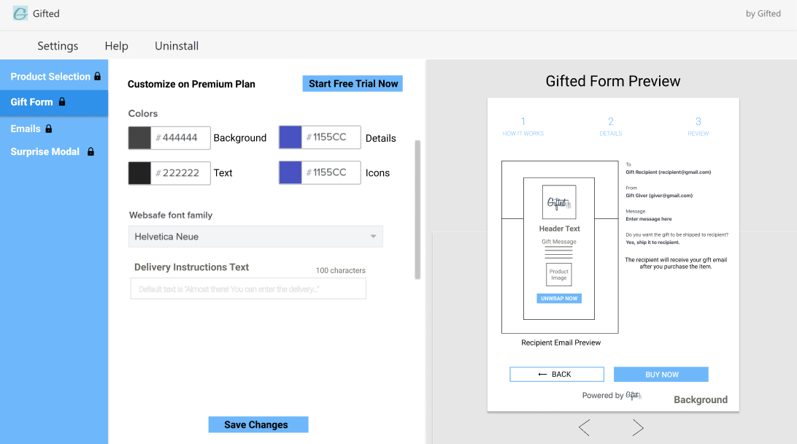Click the 'Customize on Premium Plan' heading
Screen dimensions: 797x444
(191, 84)
